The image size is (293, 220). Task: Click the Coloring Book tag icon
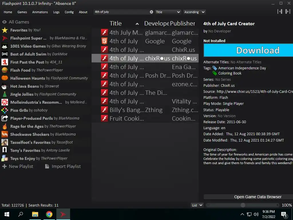215,73
